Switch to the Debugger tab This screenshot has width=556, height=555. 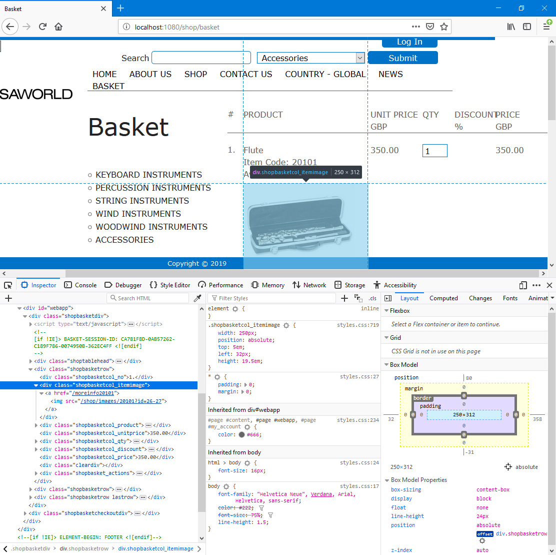point(123,285)
